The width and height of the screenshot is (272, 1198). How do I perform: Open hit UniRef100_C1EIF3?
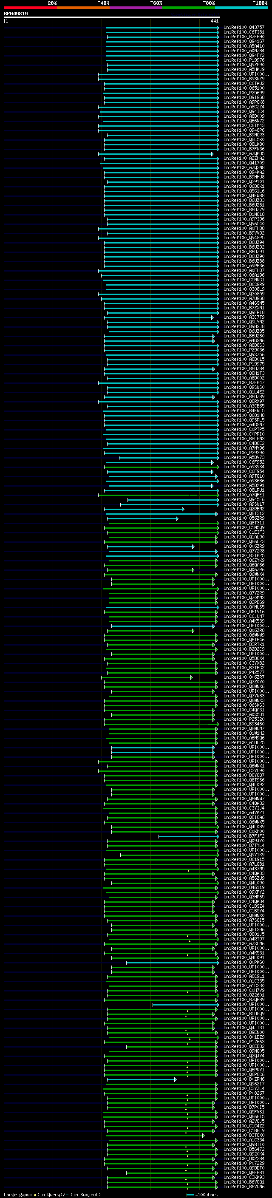(x=244, y=532)
